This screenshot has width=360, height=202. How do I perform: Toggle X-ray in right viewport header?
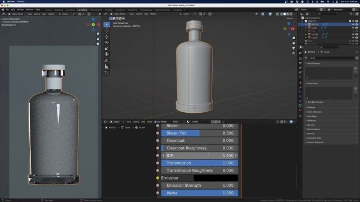[x=277, y=14]
